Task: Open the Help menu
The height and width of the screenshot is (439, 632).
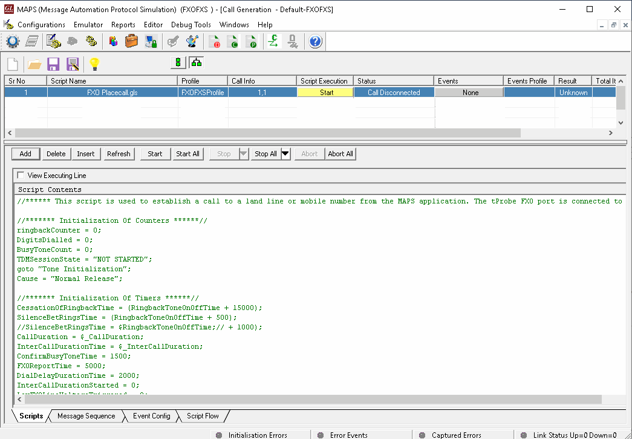Action: 265,25
